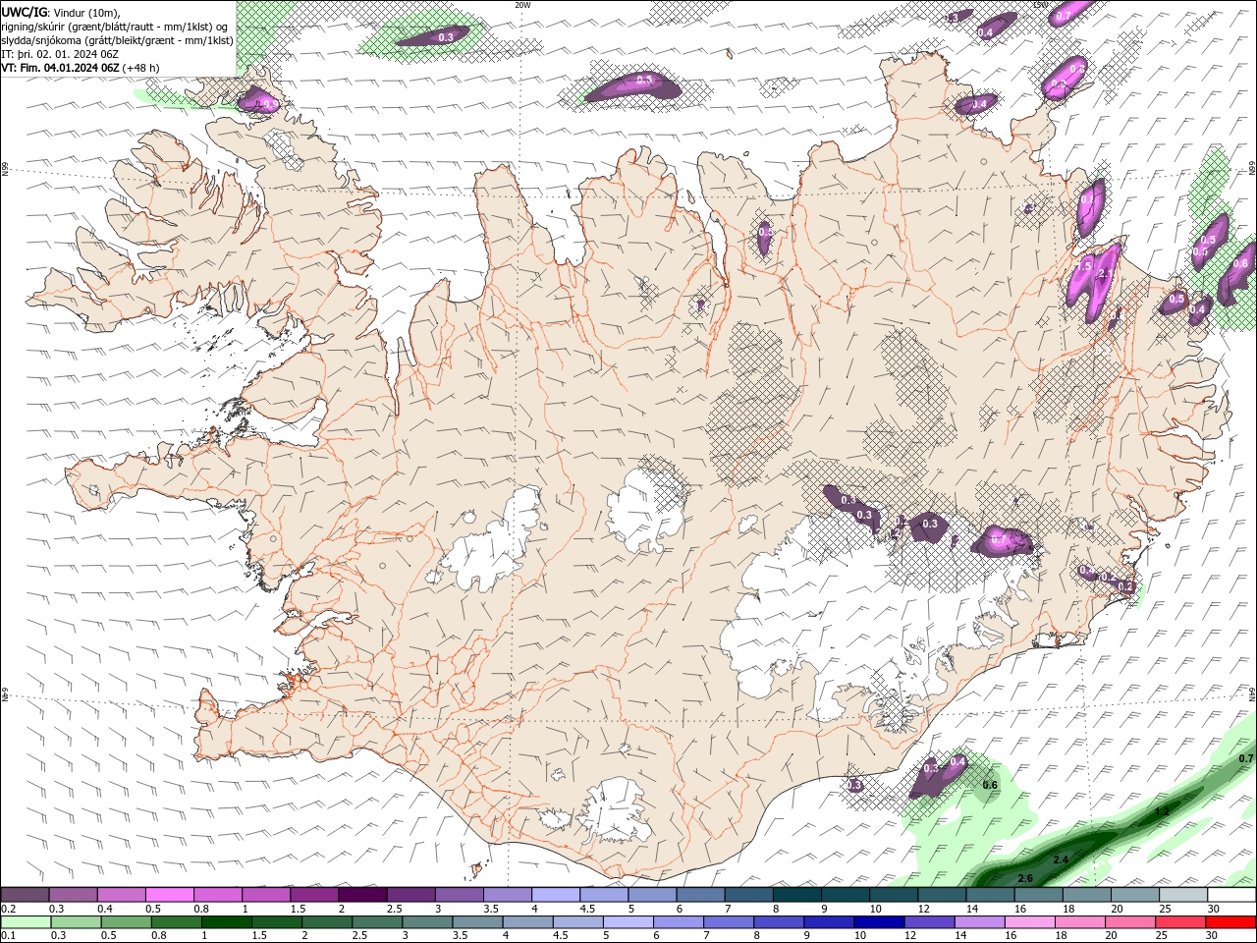Viewport: 1257px width, 943px height.
Task: Click the grey-green rain swatch labeled 3
Action: click(x=427, y=922)
